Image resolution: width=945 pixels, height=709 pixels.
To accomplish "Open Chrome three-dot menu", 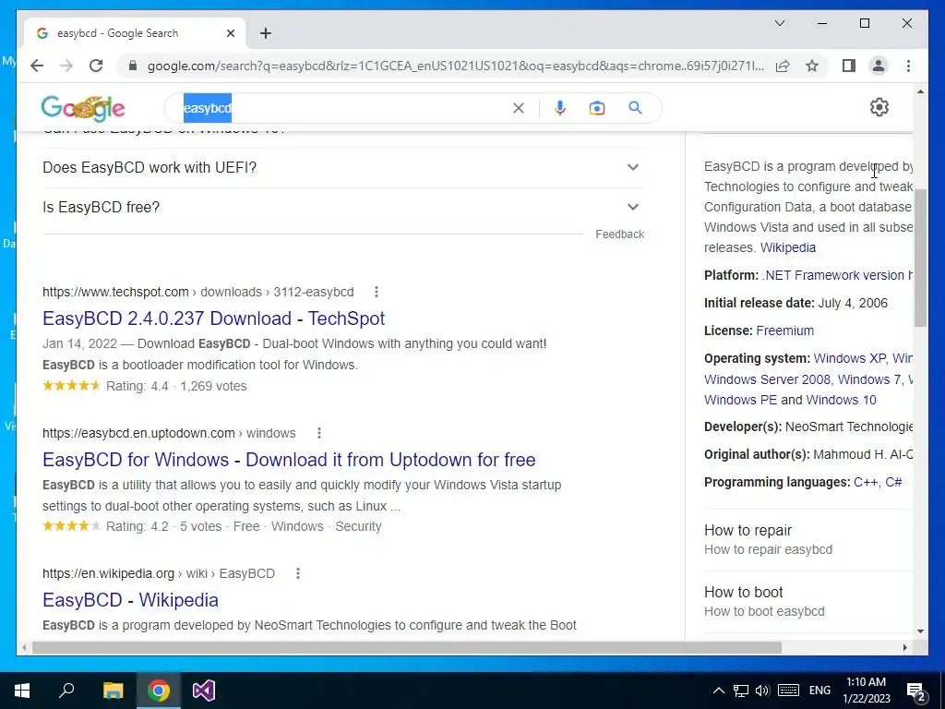I will [908, 66].
